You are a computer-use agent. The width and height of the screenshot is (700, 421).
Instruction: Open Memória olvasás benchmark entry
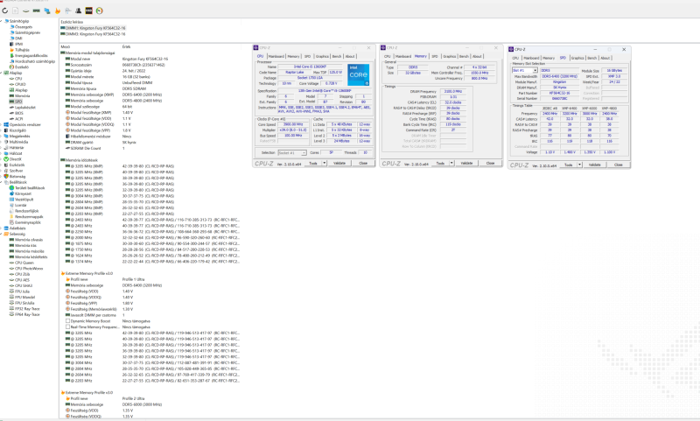click(x=29, y=240)
